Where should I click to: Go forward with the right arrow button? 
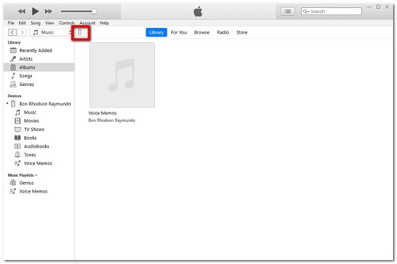click(x=22, y=32)
